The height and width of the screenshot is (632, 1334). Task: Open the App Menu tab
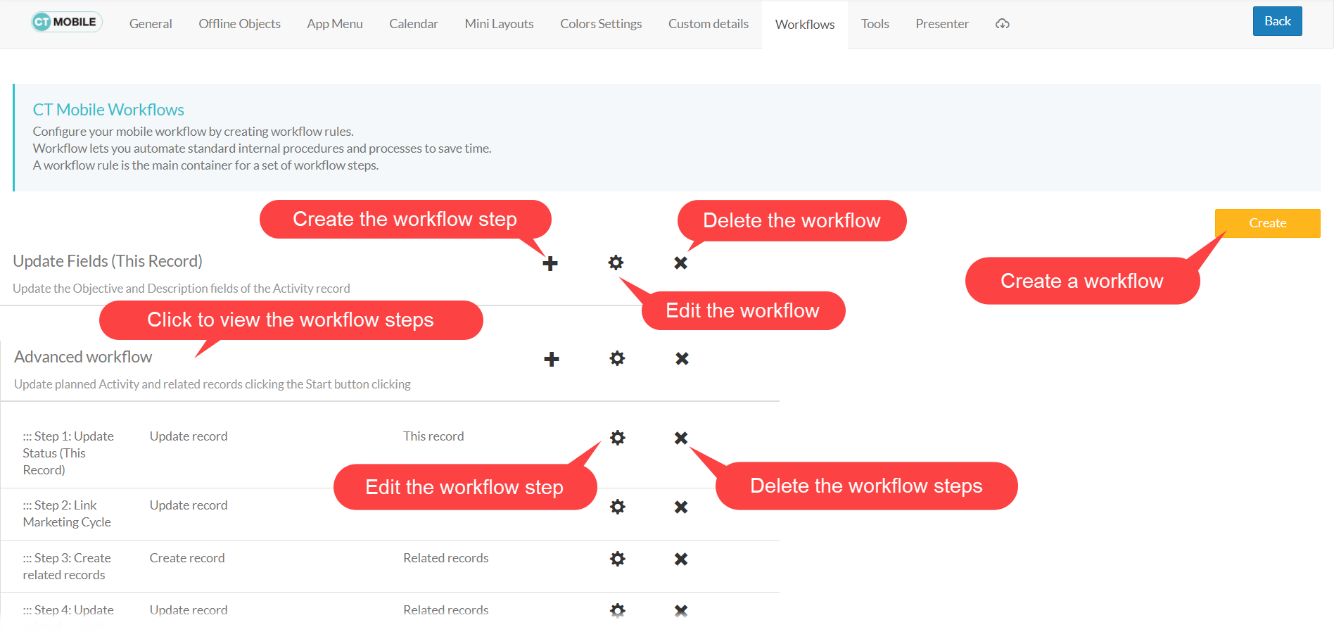[x=335, y=24]
